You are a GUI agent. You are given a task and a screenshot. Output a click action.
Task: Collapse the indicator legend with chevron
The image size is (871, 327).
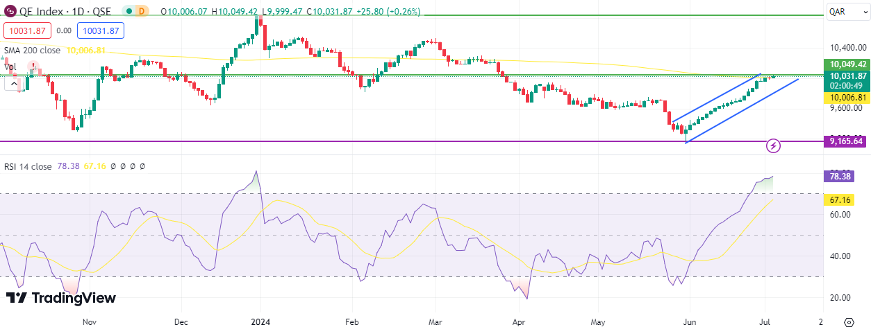click(x=13, y=83)
